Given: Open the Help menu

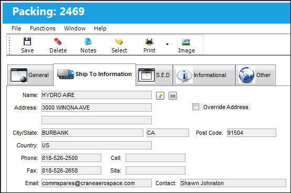Looking at the screenshot, I should click(x=100, y=28).
